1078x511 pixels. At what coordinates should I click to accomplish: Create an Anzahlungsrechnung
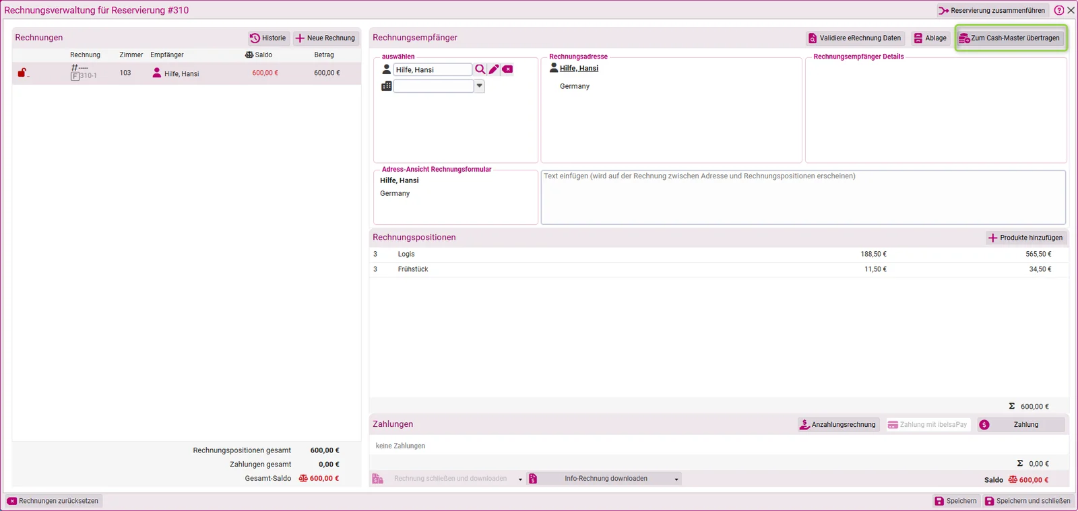(838, 425)
